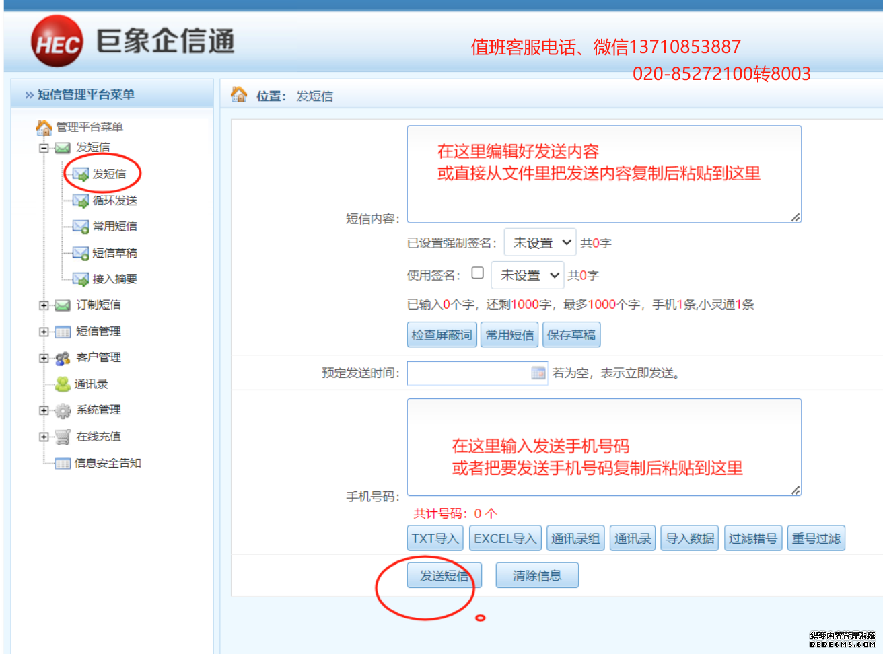Enable the 使用签名 checkbox

pyautogui.click(x=478, y=273)
